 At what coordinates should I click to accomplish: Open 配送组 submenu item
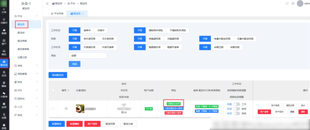click(x=21, y=33)
